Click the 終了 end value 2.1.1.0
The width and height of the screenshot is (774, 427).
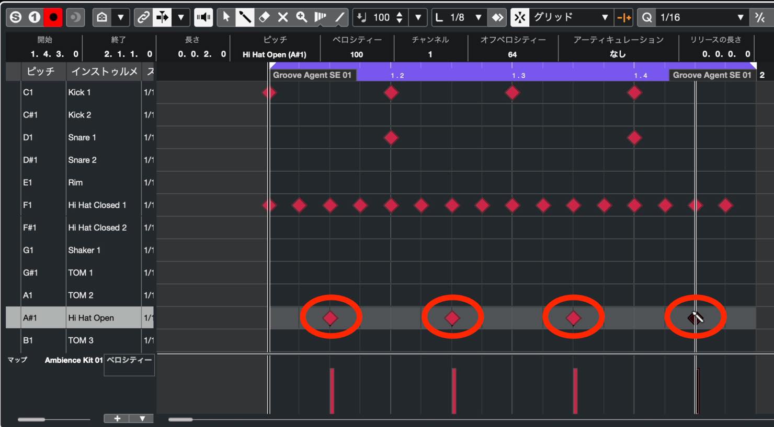[128, 54]
